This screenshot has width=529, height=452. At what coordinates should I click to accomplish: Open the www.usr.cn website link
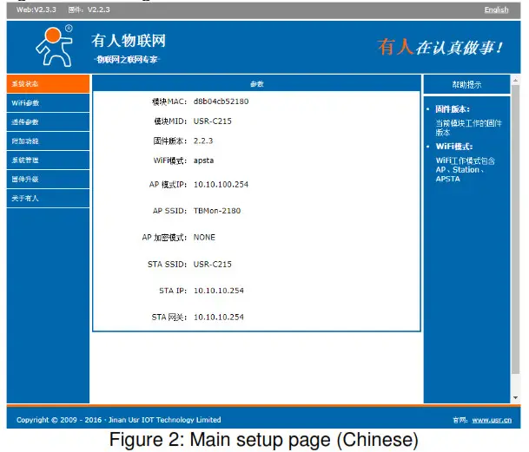pyautogui.click(x=492, y=420)
